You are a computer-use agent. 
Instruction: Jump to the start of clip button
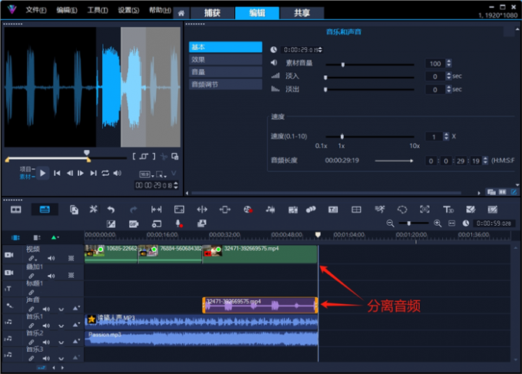(x=57, y=174)
